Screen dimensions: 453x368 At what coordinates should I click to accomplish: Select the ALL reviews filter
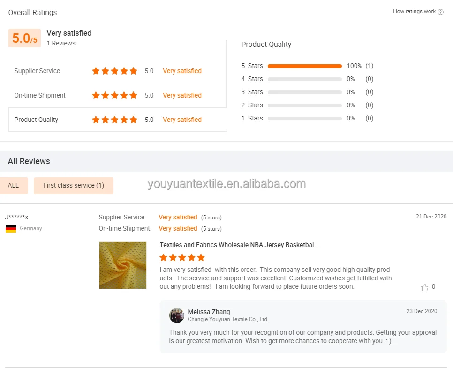click(x=14, y=186)
